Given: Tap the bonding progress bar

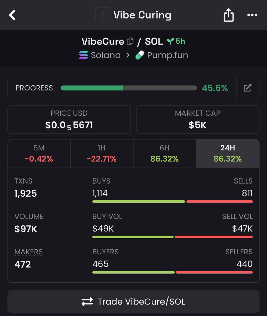Looking at the screenshot, I should pyautogui.click(x=129, y=88).
